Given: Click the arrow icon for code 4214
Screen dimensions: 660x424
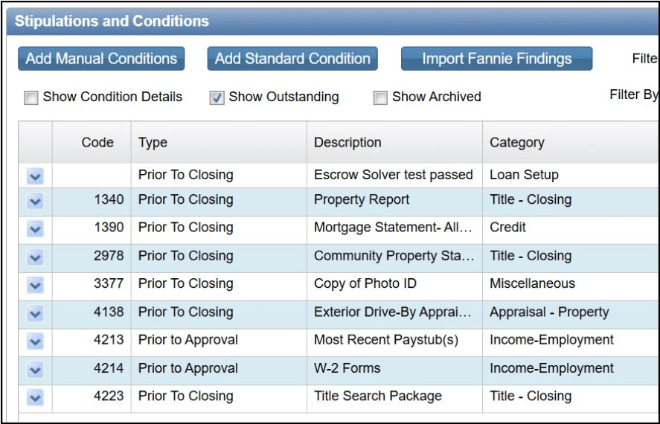Looking at the screenshot, I should (x=35, y=370).
